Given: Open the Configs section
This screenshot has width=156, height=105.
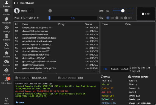Looking at the screenshot, I should tap(7, 29).
